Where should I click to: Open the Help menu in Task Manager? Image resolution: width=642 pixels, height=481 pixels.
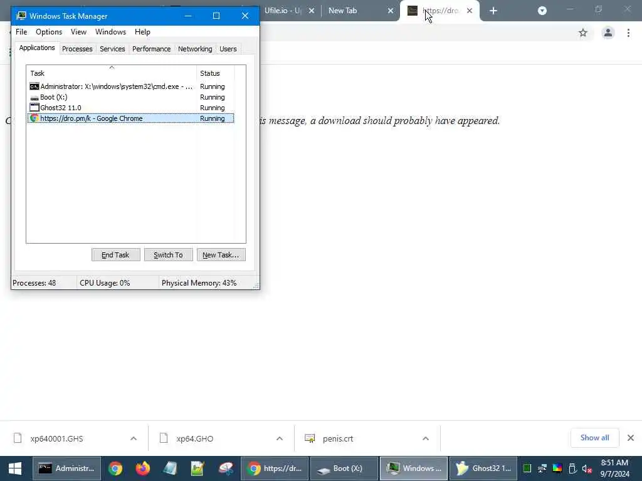[x=142, y=32]
